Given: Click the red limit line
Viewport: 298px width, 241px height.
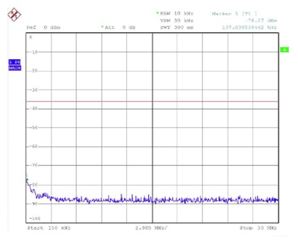Looking at the screenshot, I should click(152, 102).
